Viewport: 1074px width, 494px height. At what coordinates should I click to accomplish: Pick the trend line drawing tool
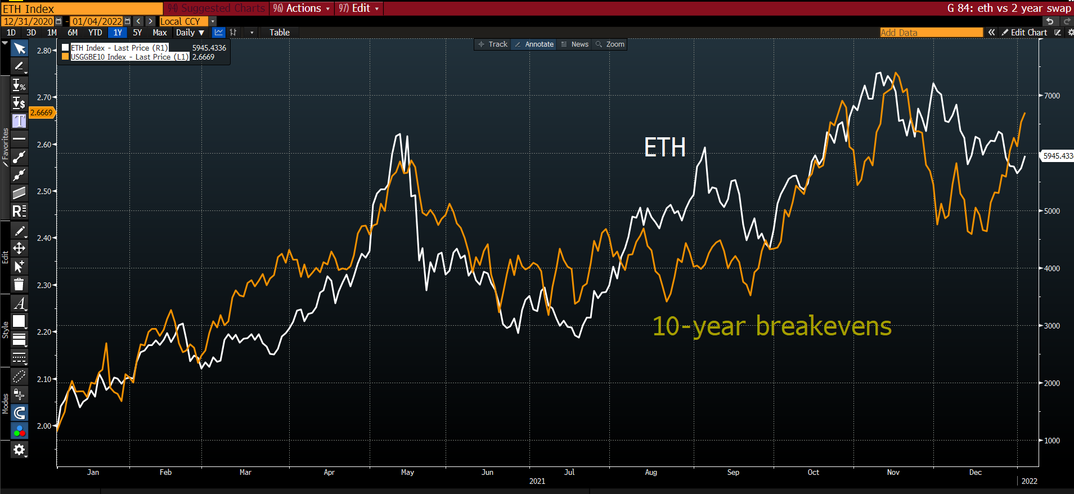tap(19, 157)
